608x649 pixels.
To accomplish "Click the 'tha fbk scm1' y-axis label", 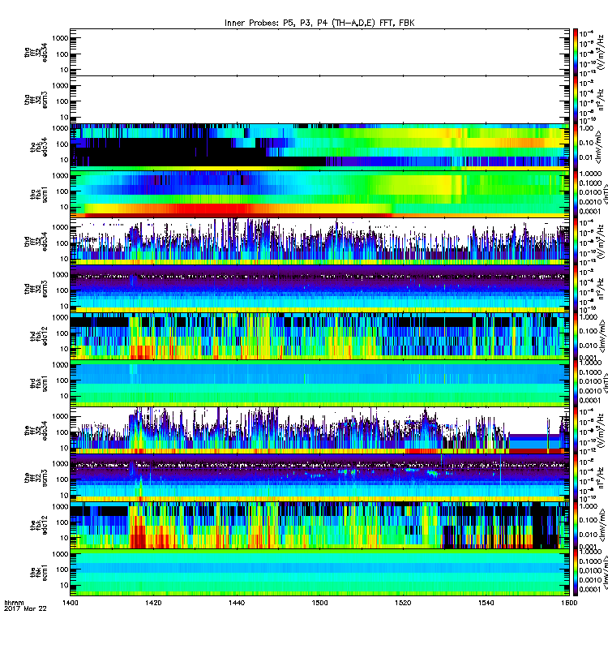I will pos(39,194).
